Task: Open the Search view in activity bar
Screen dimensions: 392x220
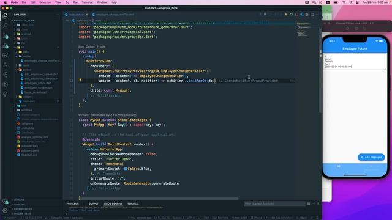Action: click(5, 26)
